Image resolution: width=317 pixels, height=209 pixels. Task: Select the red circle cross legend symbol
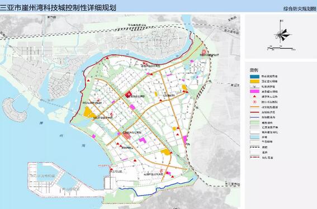click(254, 102)
